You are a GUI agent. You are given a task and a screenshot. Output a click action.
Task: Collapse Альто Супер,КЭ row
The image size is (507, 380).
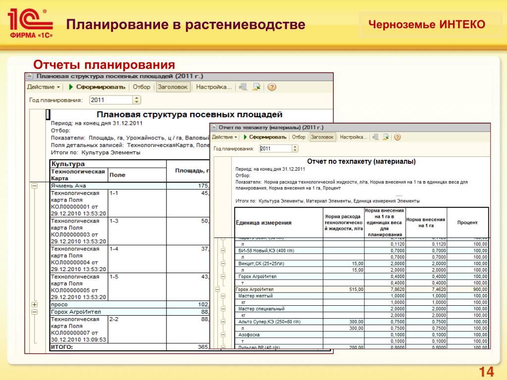pos(223,322)
